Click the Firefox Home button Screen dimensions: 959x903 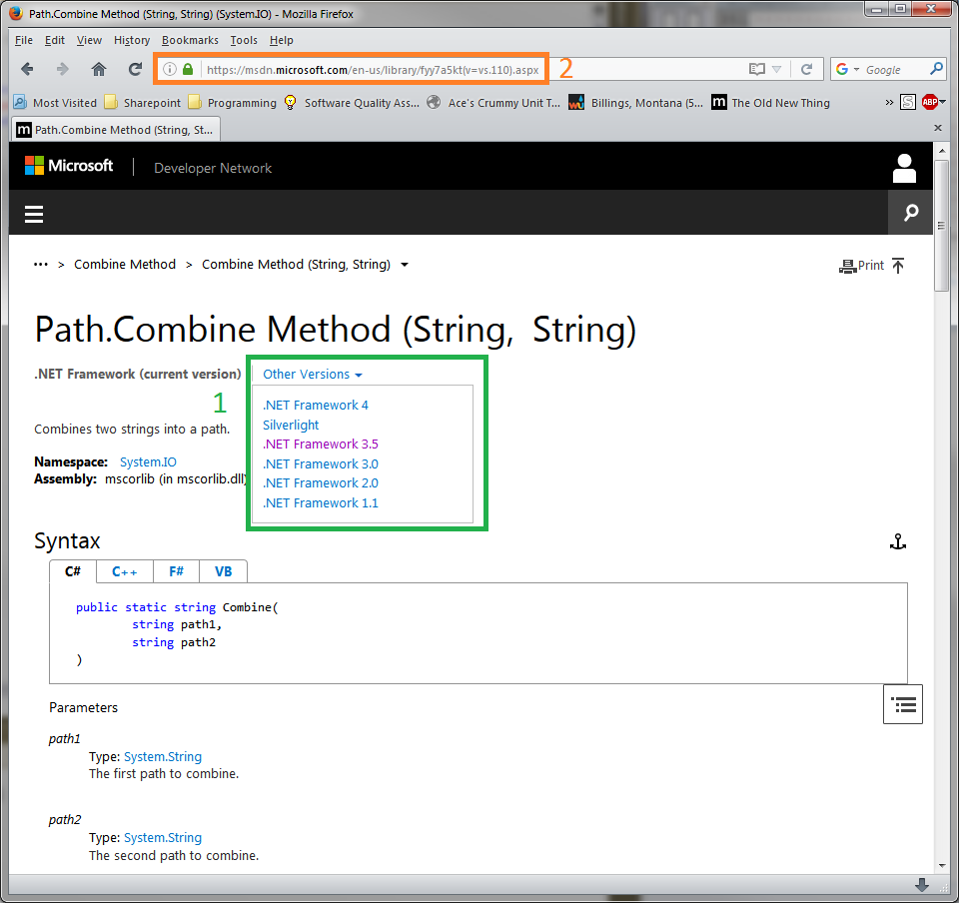[98, 69]
